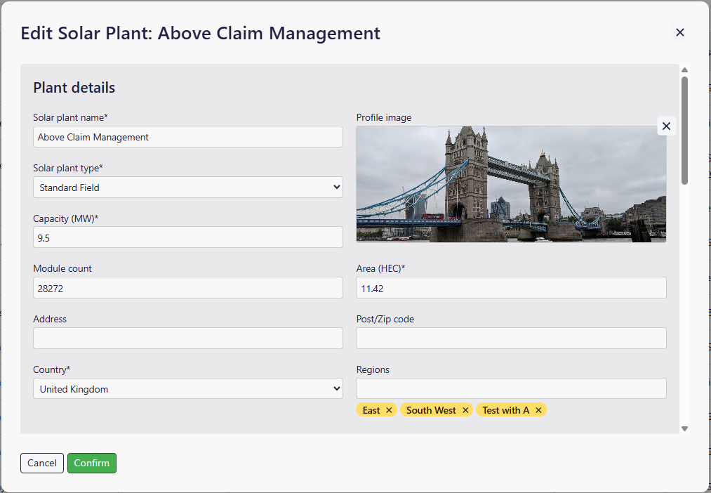The height and width of the screenshot is (493, 711).
Task: Confirm the solar plant edits
Action: point(92,463)
